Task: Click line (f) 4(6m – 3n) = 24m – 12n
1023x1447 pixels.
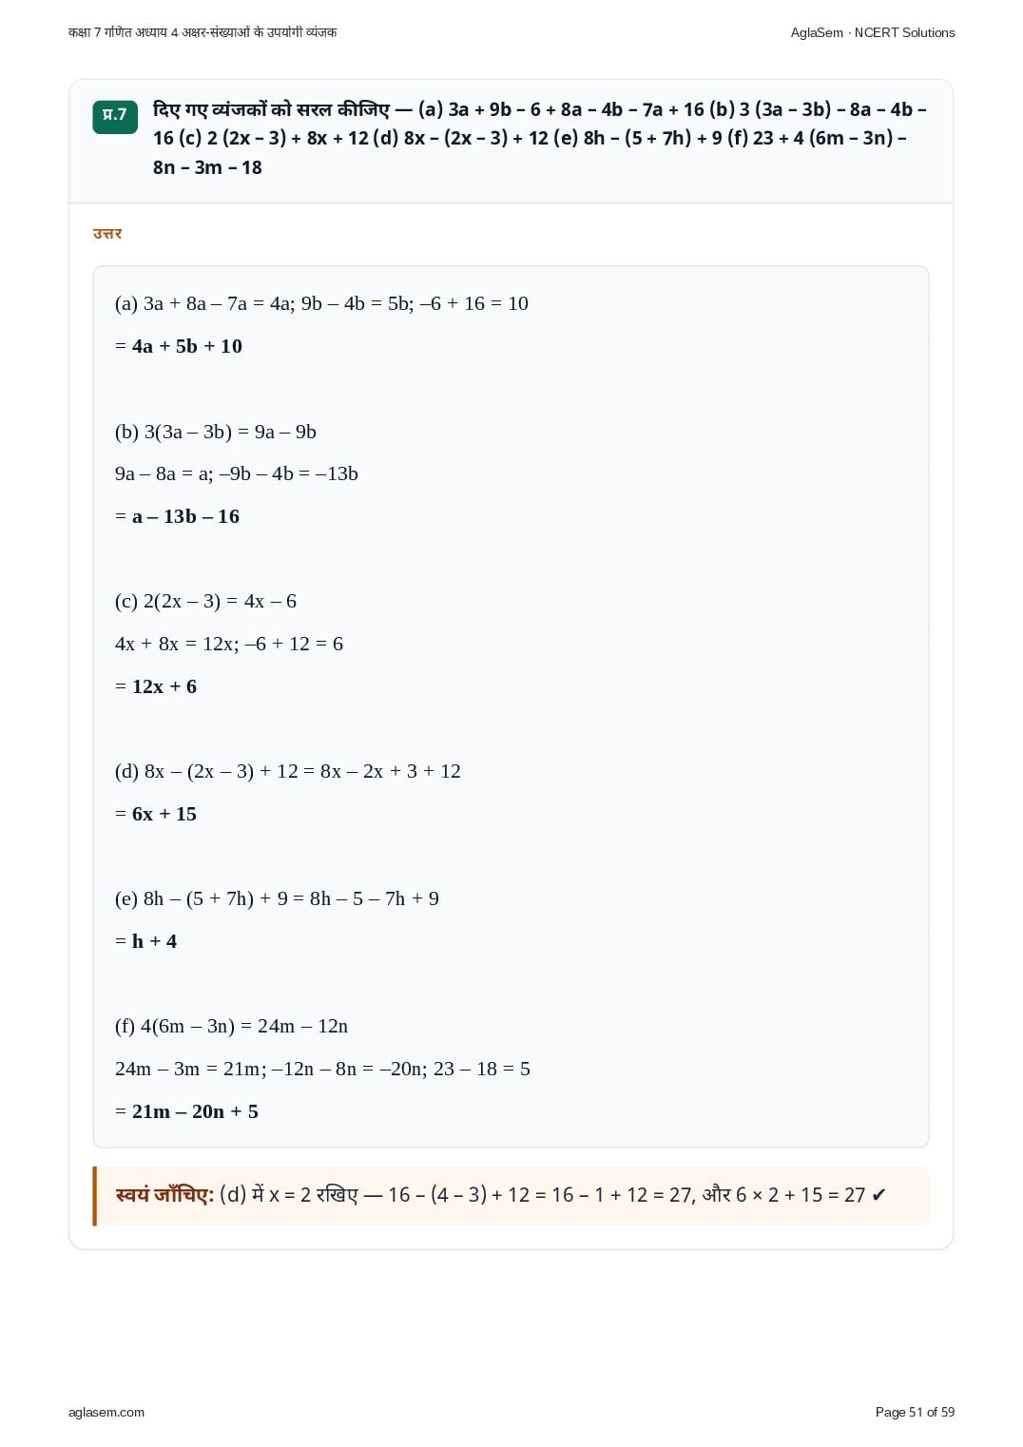Action: pyautogui.click(x=231, y=1026)
